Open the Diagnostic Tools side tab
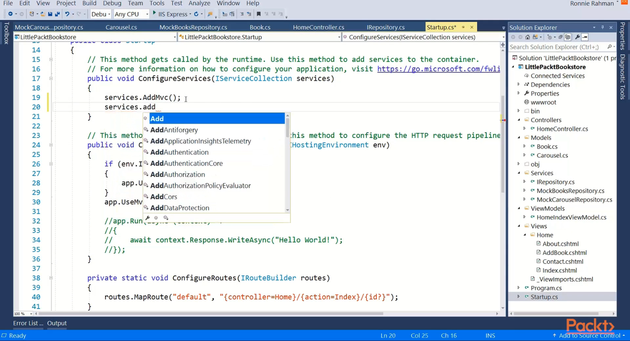630x341 pixels. pos(623,77)
